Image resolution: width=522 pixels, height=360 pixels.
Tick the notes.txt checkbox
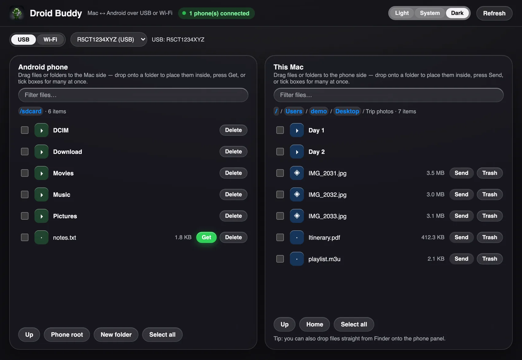coord(25,237)
